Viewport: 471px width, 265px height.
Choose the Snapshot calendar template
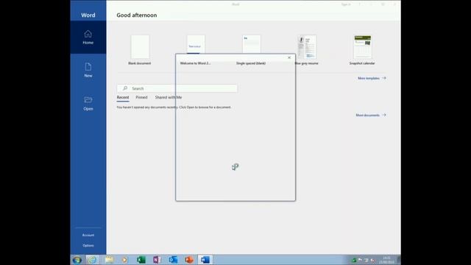362,50
